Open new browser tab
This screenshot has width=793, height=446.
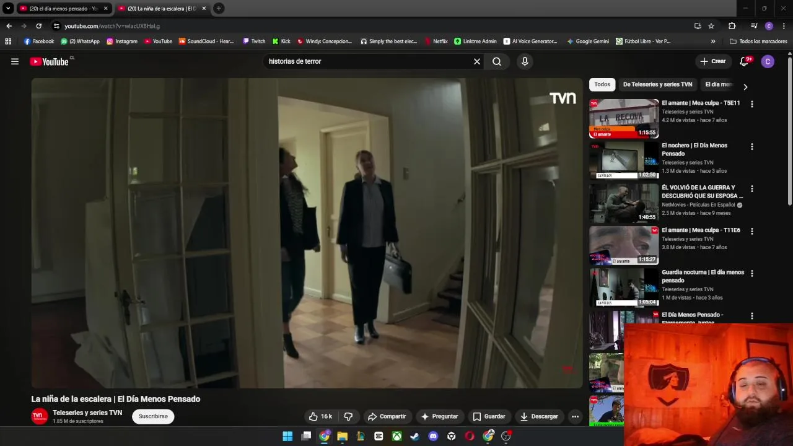pyautogui.click(x=219, y=8)
